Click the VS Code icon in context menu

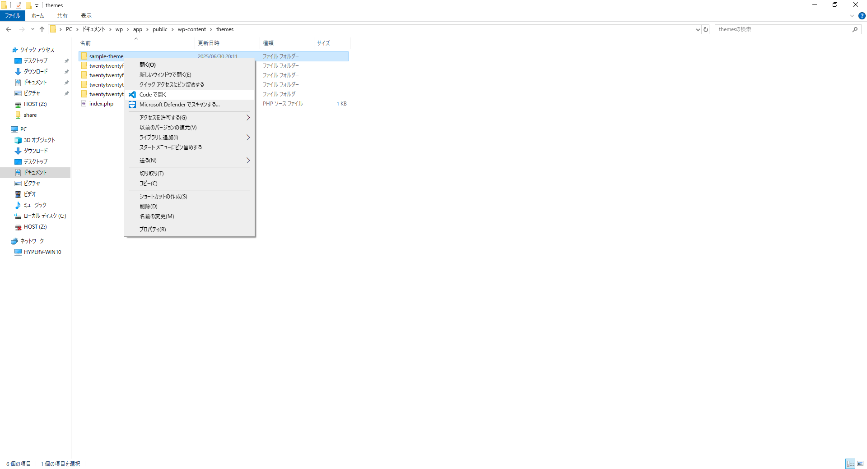(x=132, y=95)
